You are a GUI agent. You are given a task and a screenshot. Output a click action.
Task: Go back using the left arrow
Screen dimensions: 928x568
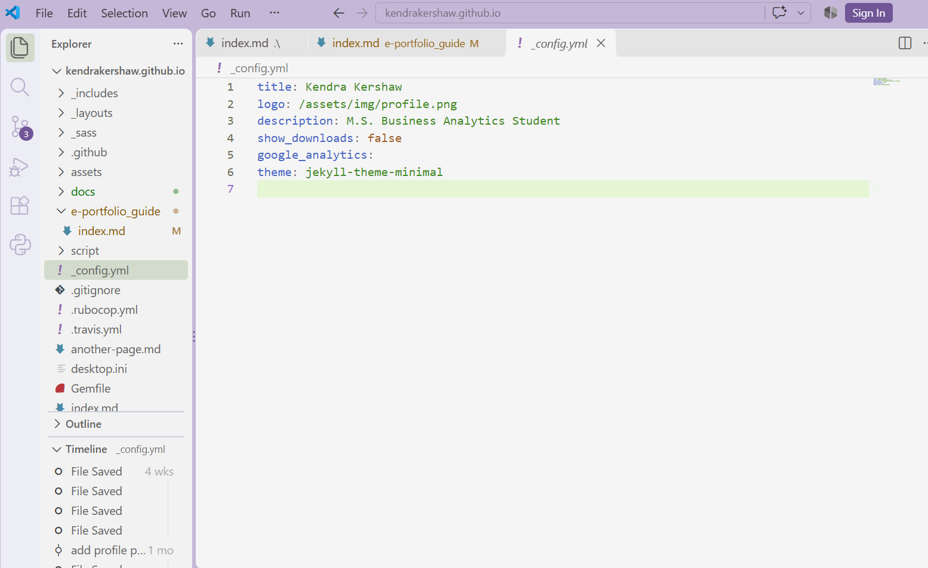pyautogui.click(x=339, y=13)
